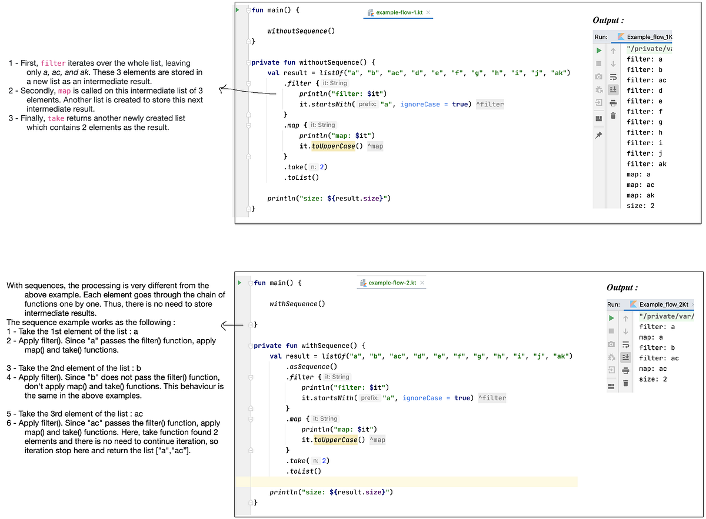This screenshot has height=519, width=706.
Task: Print the Example_flow_2Kt console output
Action: (625, 371)
